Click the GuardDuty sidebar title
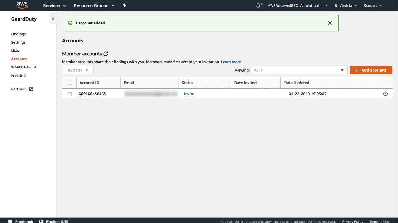 (x=24, y=19)
